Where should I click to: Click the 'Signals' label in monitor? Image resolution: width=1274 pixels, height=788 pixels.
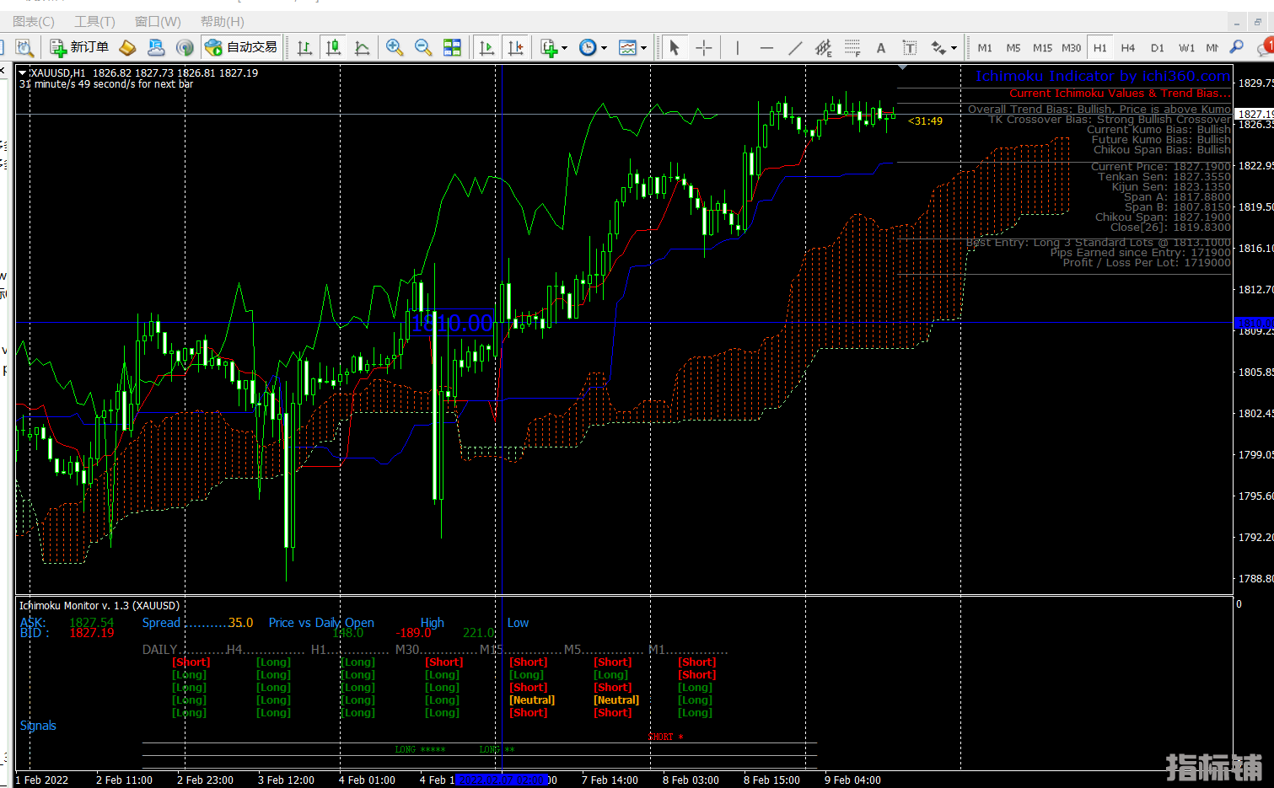(x=38, y=726)
